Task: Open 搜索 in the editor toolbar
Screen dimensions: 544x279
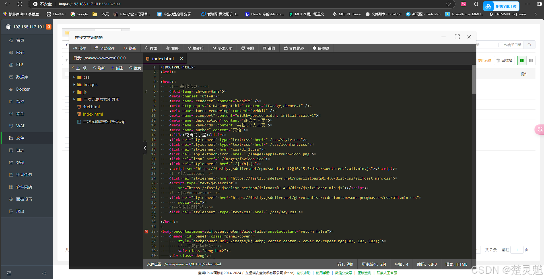Action: pyautogui.click(x=151, y=48)
